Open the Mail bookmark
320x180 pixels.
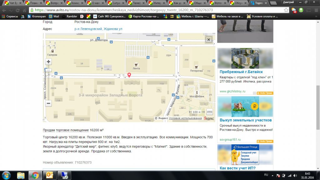click(x=54, y=16)
